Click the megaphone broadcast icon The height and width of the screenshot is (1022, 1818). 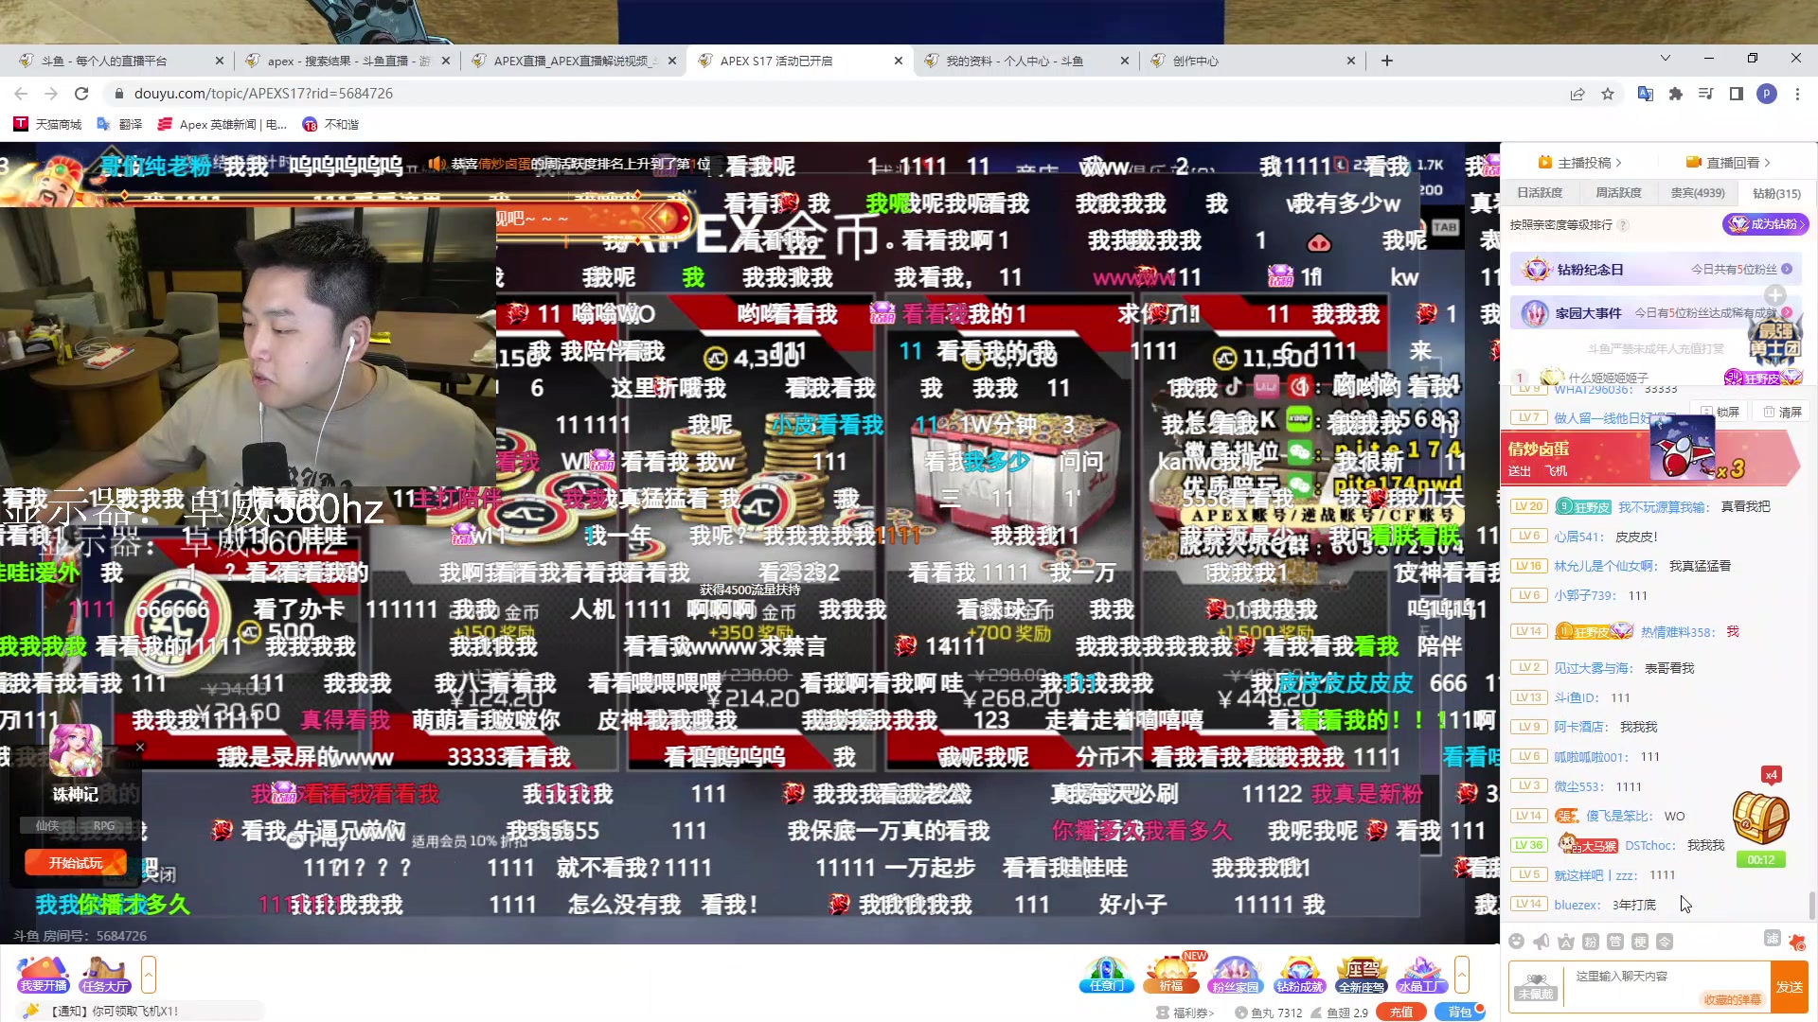click(x=1542, y=942)
